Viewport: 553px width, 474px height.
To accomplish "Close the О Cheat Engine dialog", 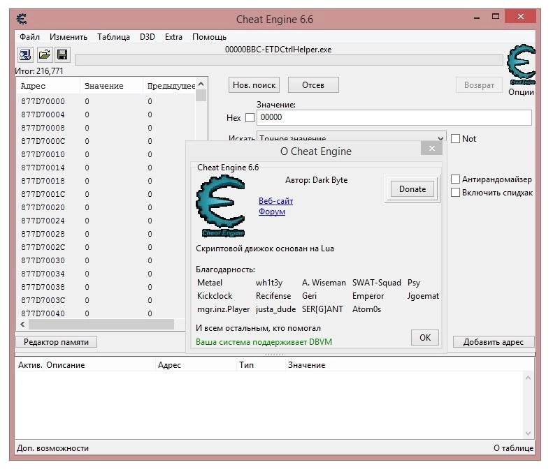I will [431, 148].
